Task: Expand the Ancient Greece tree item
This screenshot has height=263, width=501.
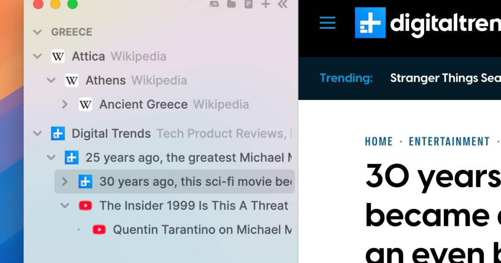Action: 65,104
